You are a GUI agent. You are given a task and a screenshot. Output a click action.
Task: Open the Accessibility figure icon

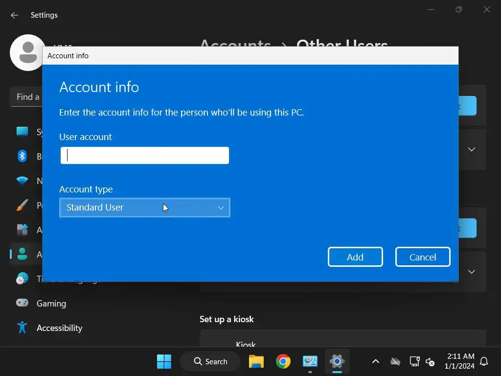[x=22, y=328]
